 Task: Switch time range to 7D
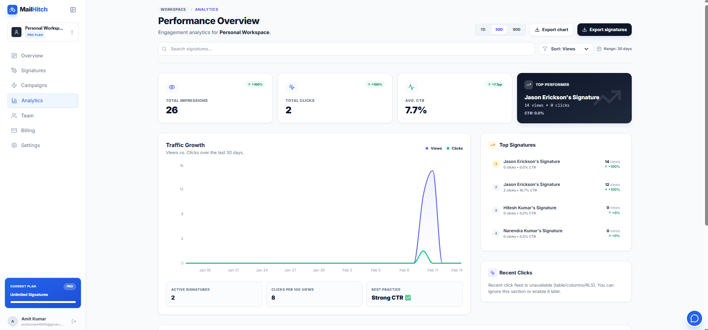(x=483, y=30)
